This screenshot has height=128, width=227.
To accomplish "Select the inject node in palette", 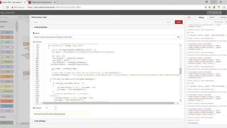I will click(7, 32).
